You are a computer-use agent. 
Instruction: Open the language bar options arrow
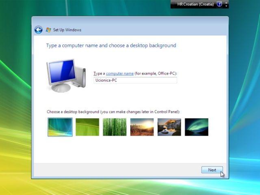227,6
